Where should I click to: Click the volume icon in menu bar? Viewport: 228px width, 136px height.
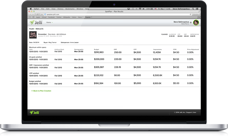point(143,9)
